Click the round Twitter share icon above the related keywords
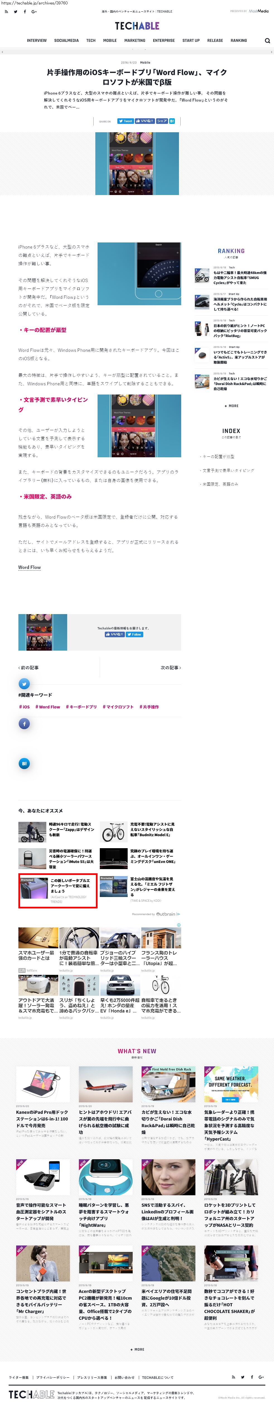 click(24, 684)
